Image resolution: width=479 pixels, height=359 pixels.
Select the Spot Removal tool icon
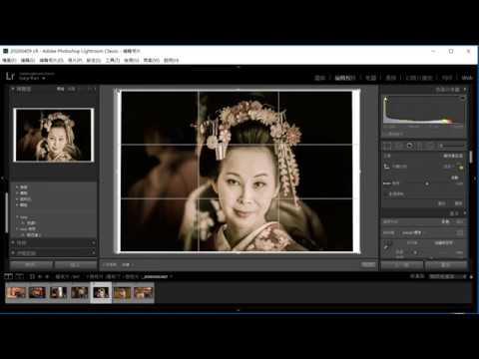click(x=398, y=146)
